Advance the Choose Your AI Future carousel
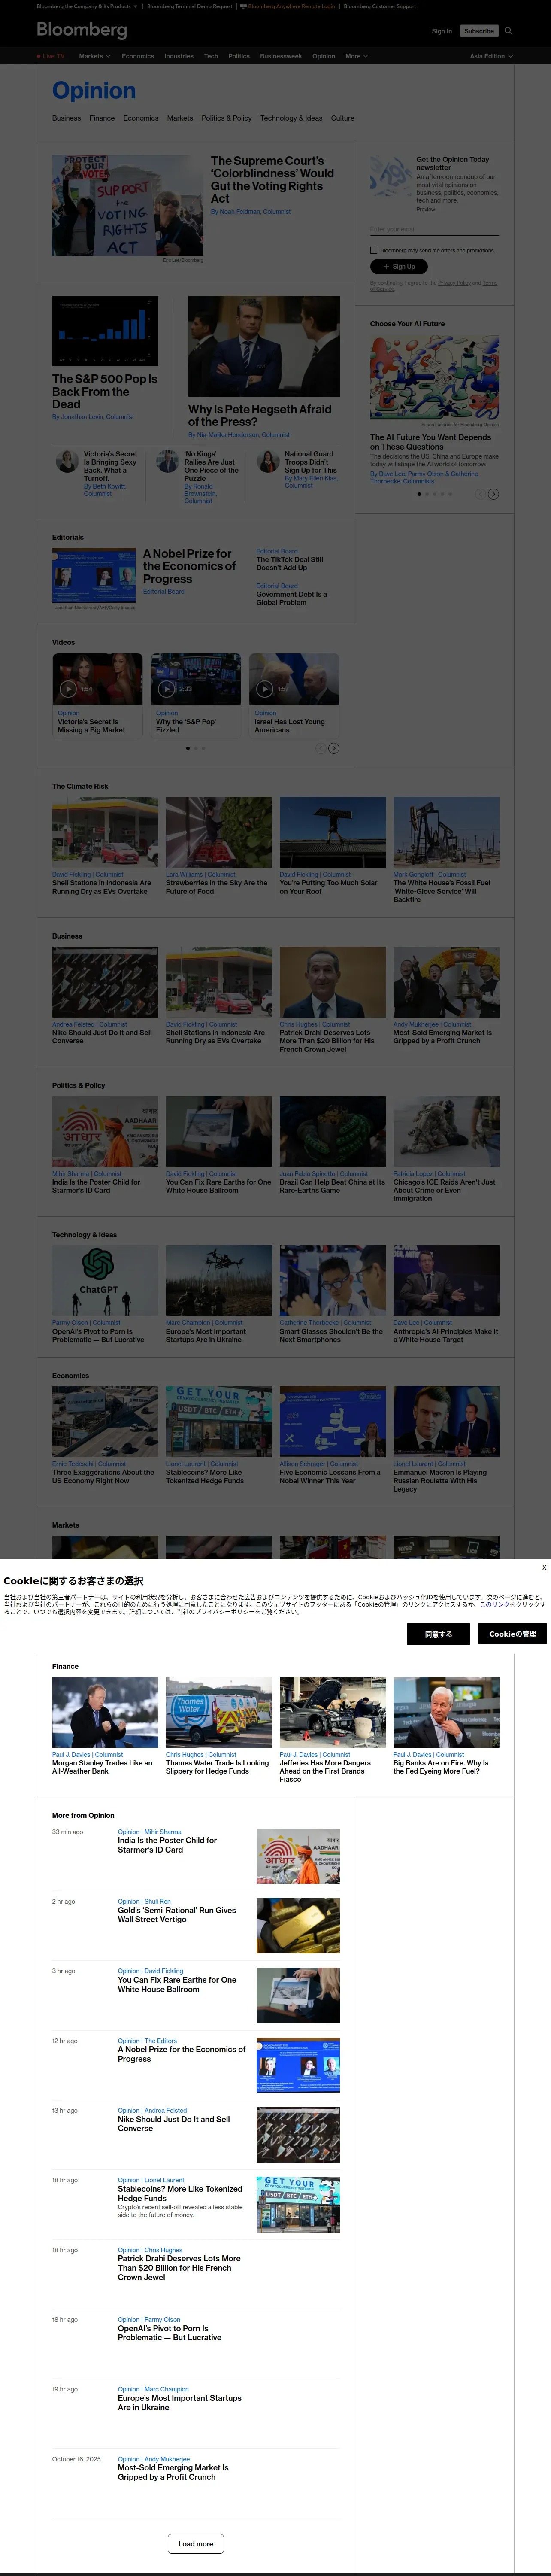Screen dimensions: 551x2576 point(493,494)
